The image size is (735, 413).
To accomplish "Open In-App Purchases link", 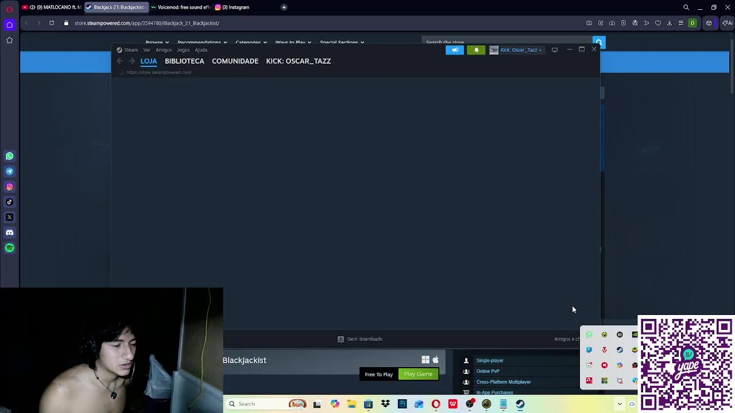I will 494,392.
